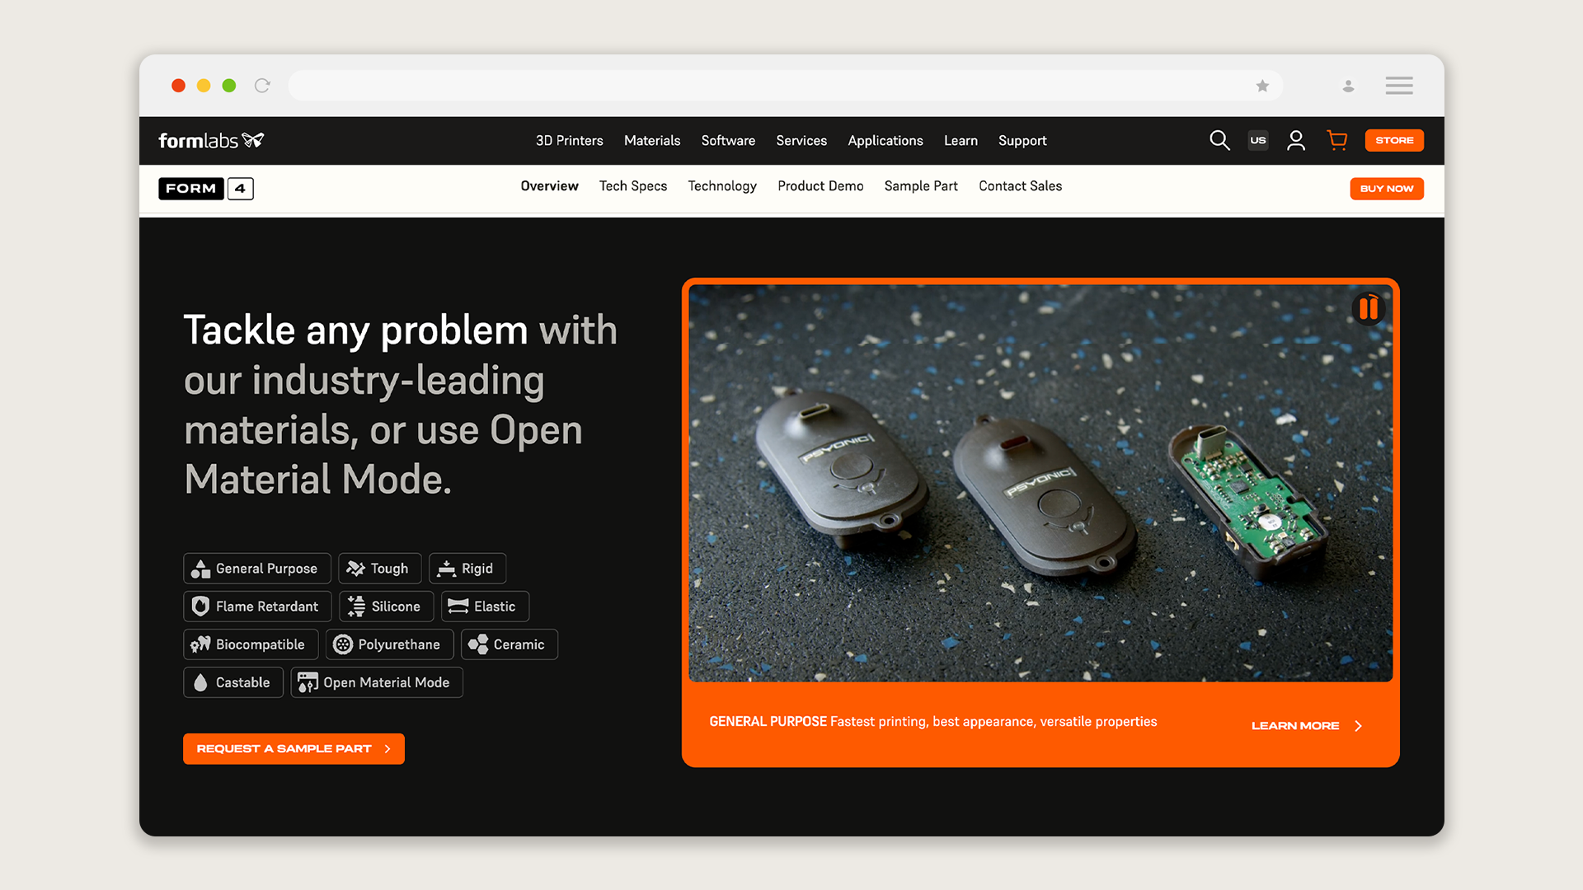Screen dimensions: 1583x890
Task: Open the US region selector
Action: click(1258, 141)
